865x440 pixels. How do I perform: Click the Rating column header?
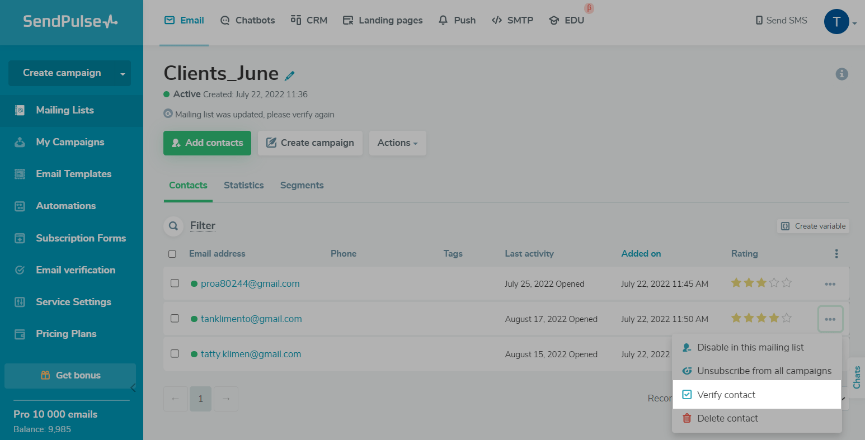(744, 254)
